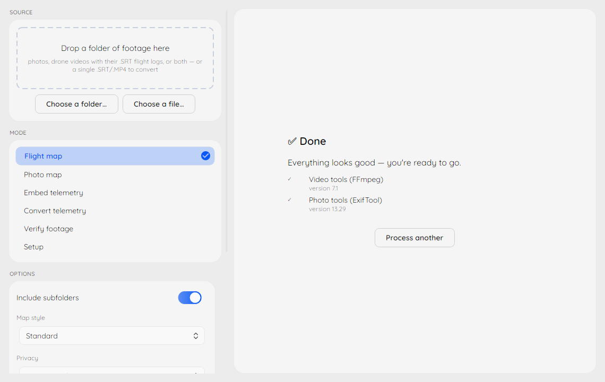Viewport: 605px width, 382px height.
Task: Click the drop footage folder zone
Action: 115,58
